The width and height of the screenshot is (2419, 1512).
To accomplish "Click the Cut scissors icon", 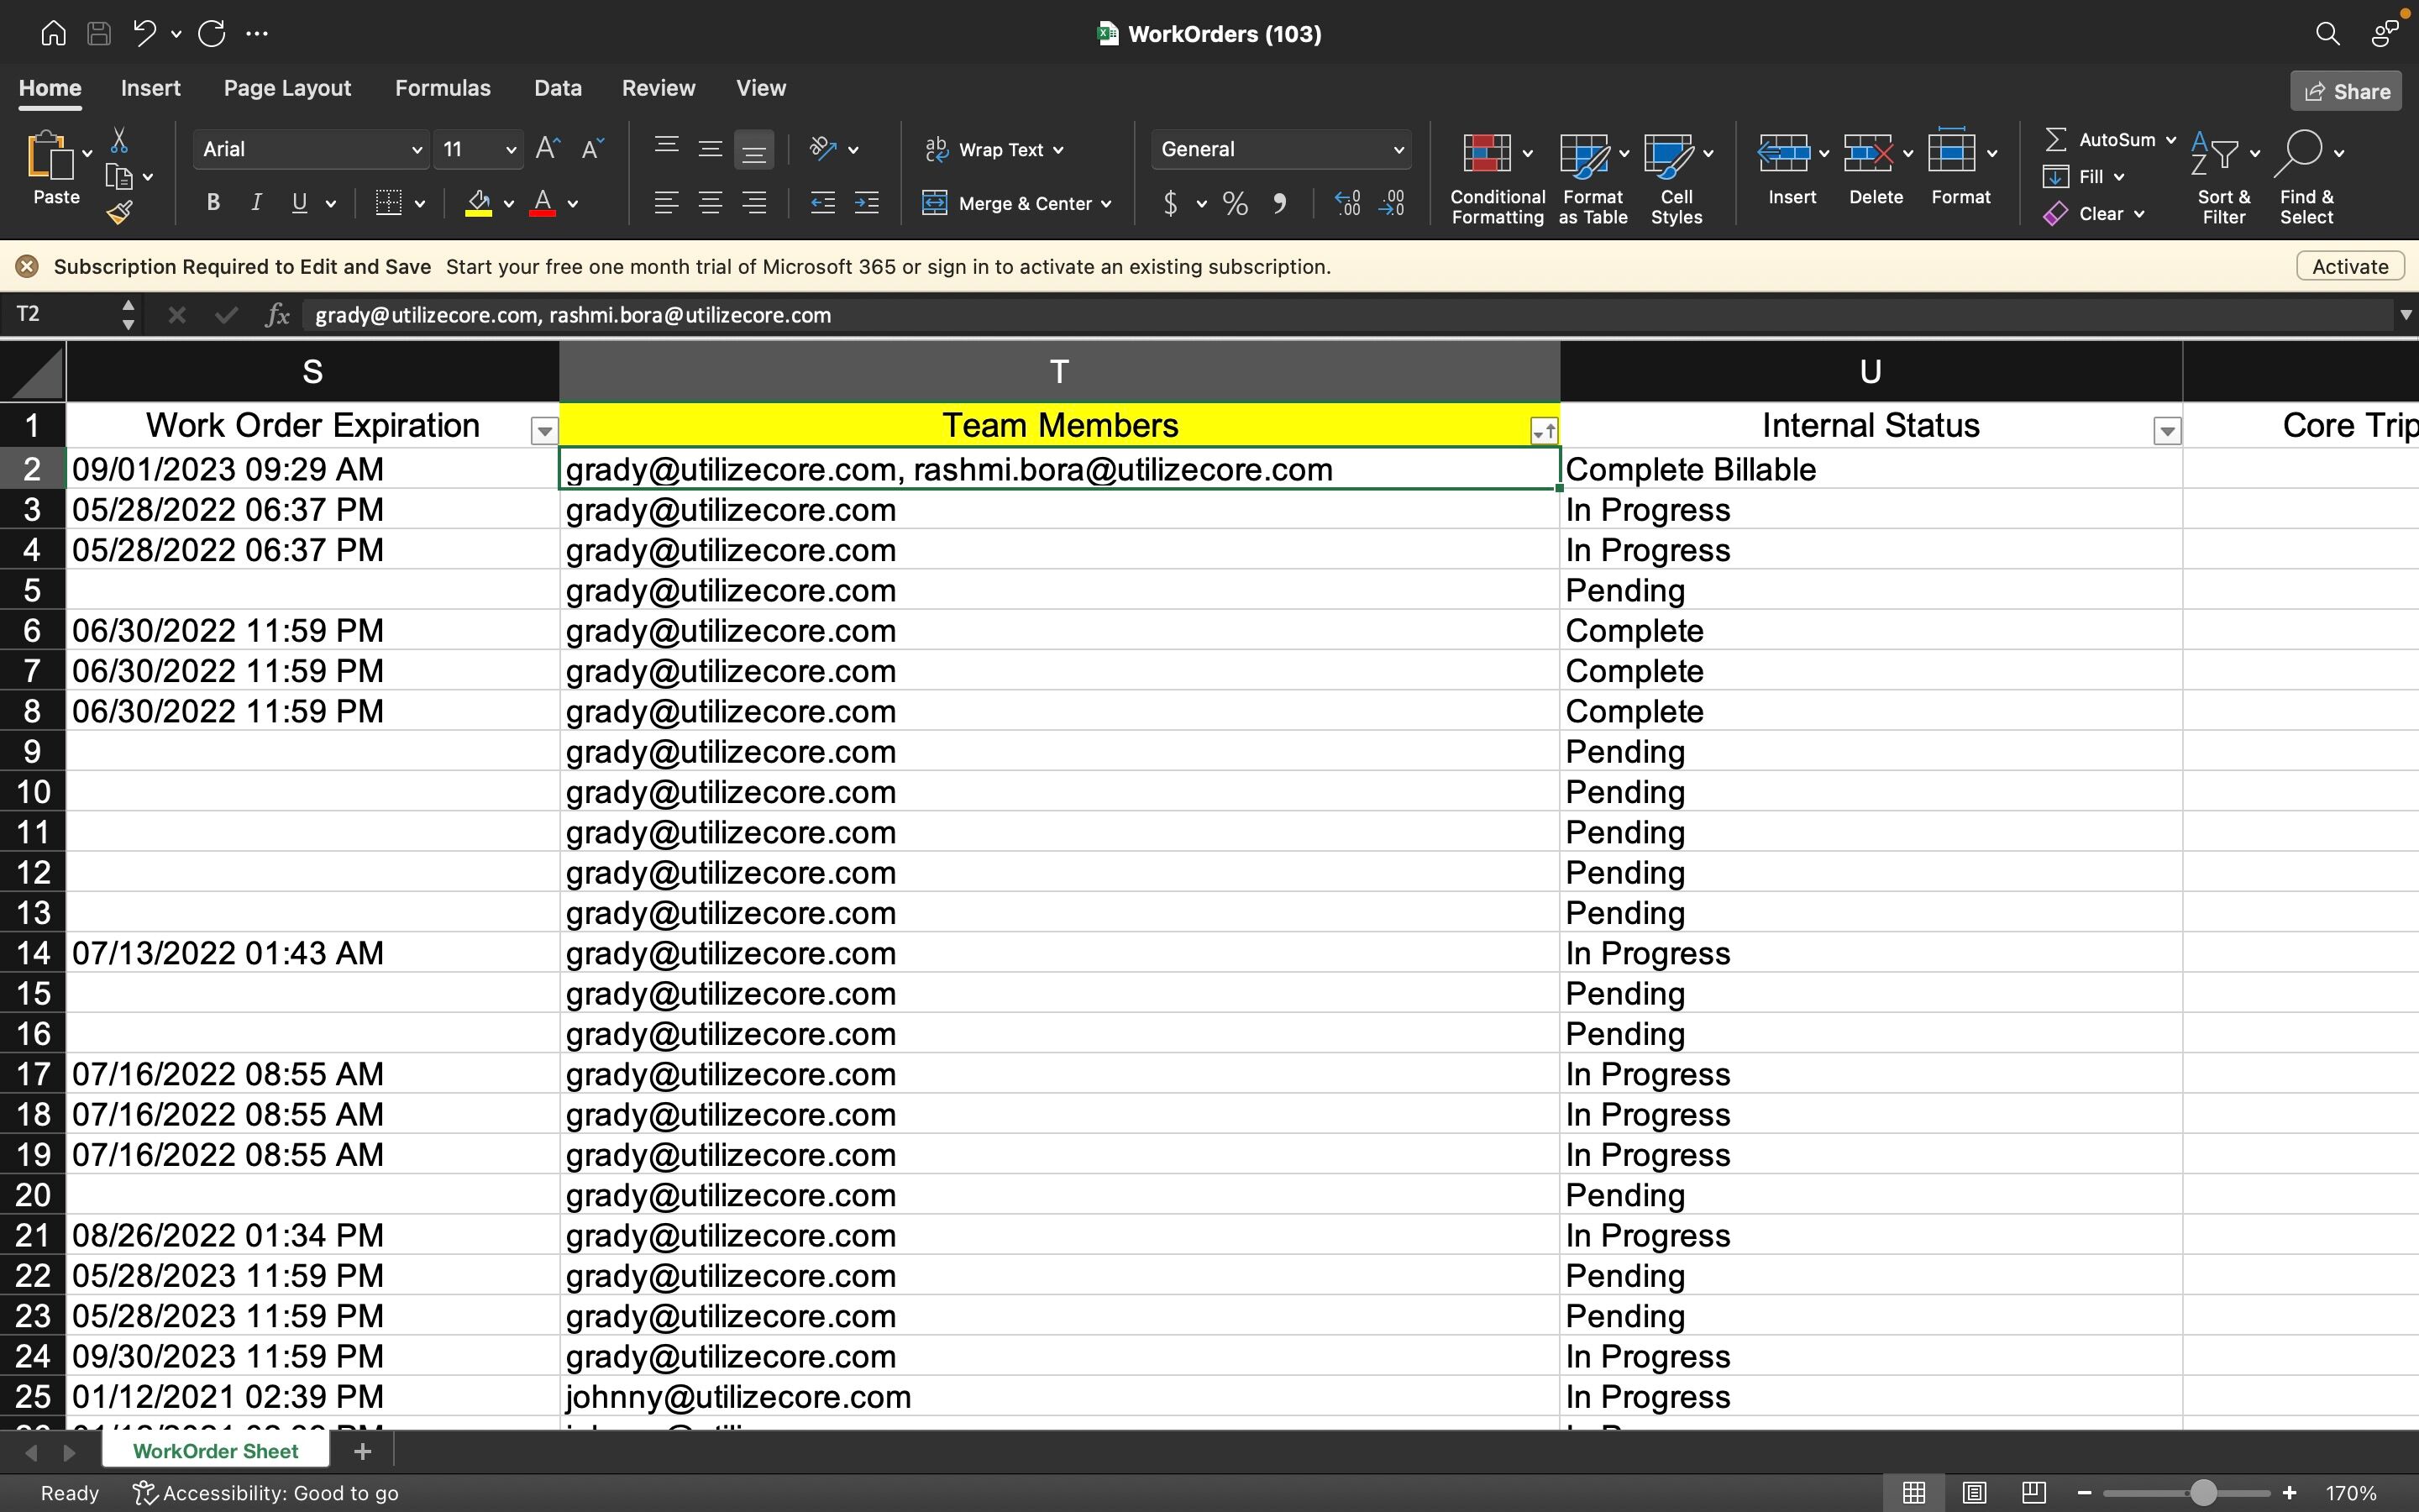I will click(x=119, y=140).
